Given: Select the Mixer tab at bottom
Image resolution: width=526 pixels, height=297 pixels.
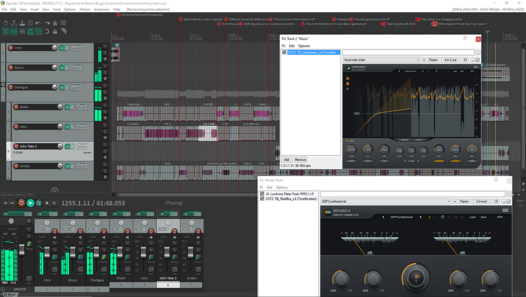Looking at the screenshot, I should (11, 295).
